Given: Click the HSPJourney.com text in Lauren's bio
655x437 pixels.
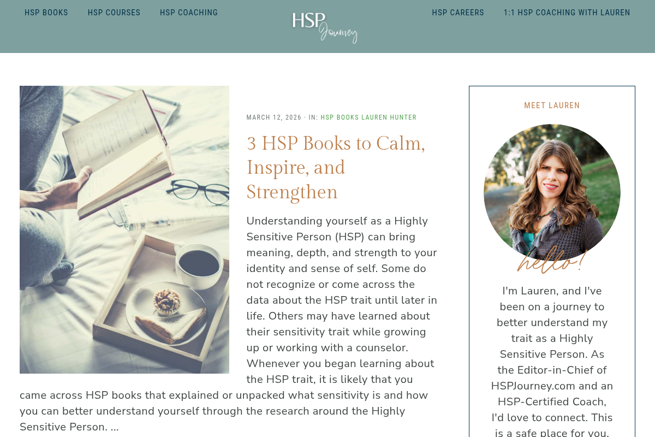Looking at the screenshot, I should (x=533, y=386).
